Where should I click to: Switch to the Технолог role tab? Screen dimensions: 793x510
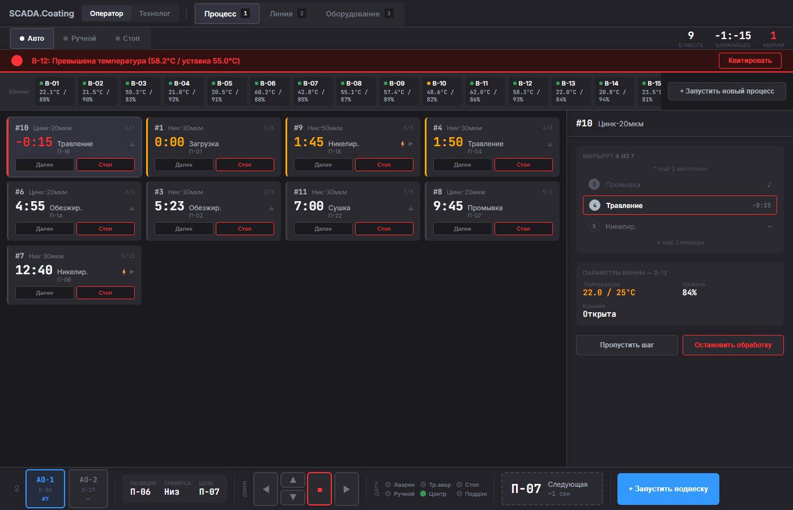(155, 13)
